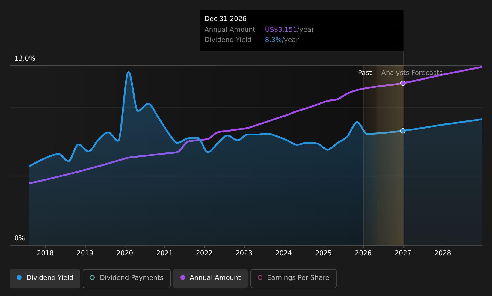Click the Analysts Forecasts label
492x296 pixels.
pyautogui.click(x=412, y=73)
